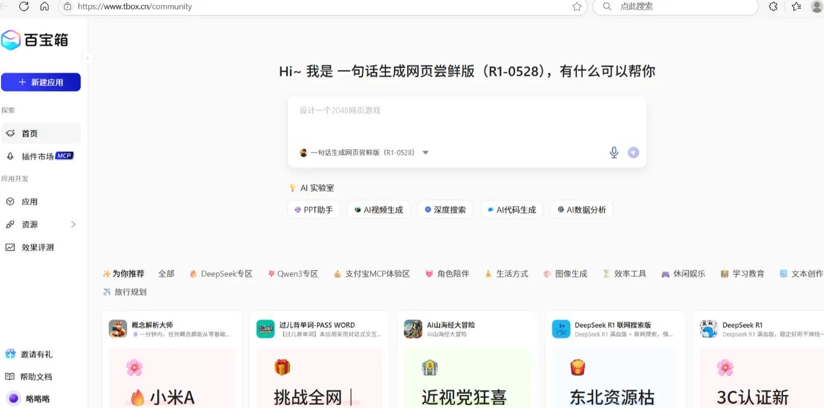Launch AI视频生成
Image resolution: width=824 pixels, height=408 pixels.
coord(378,210)
